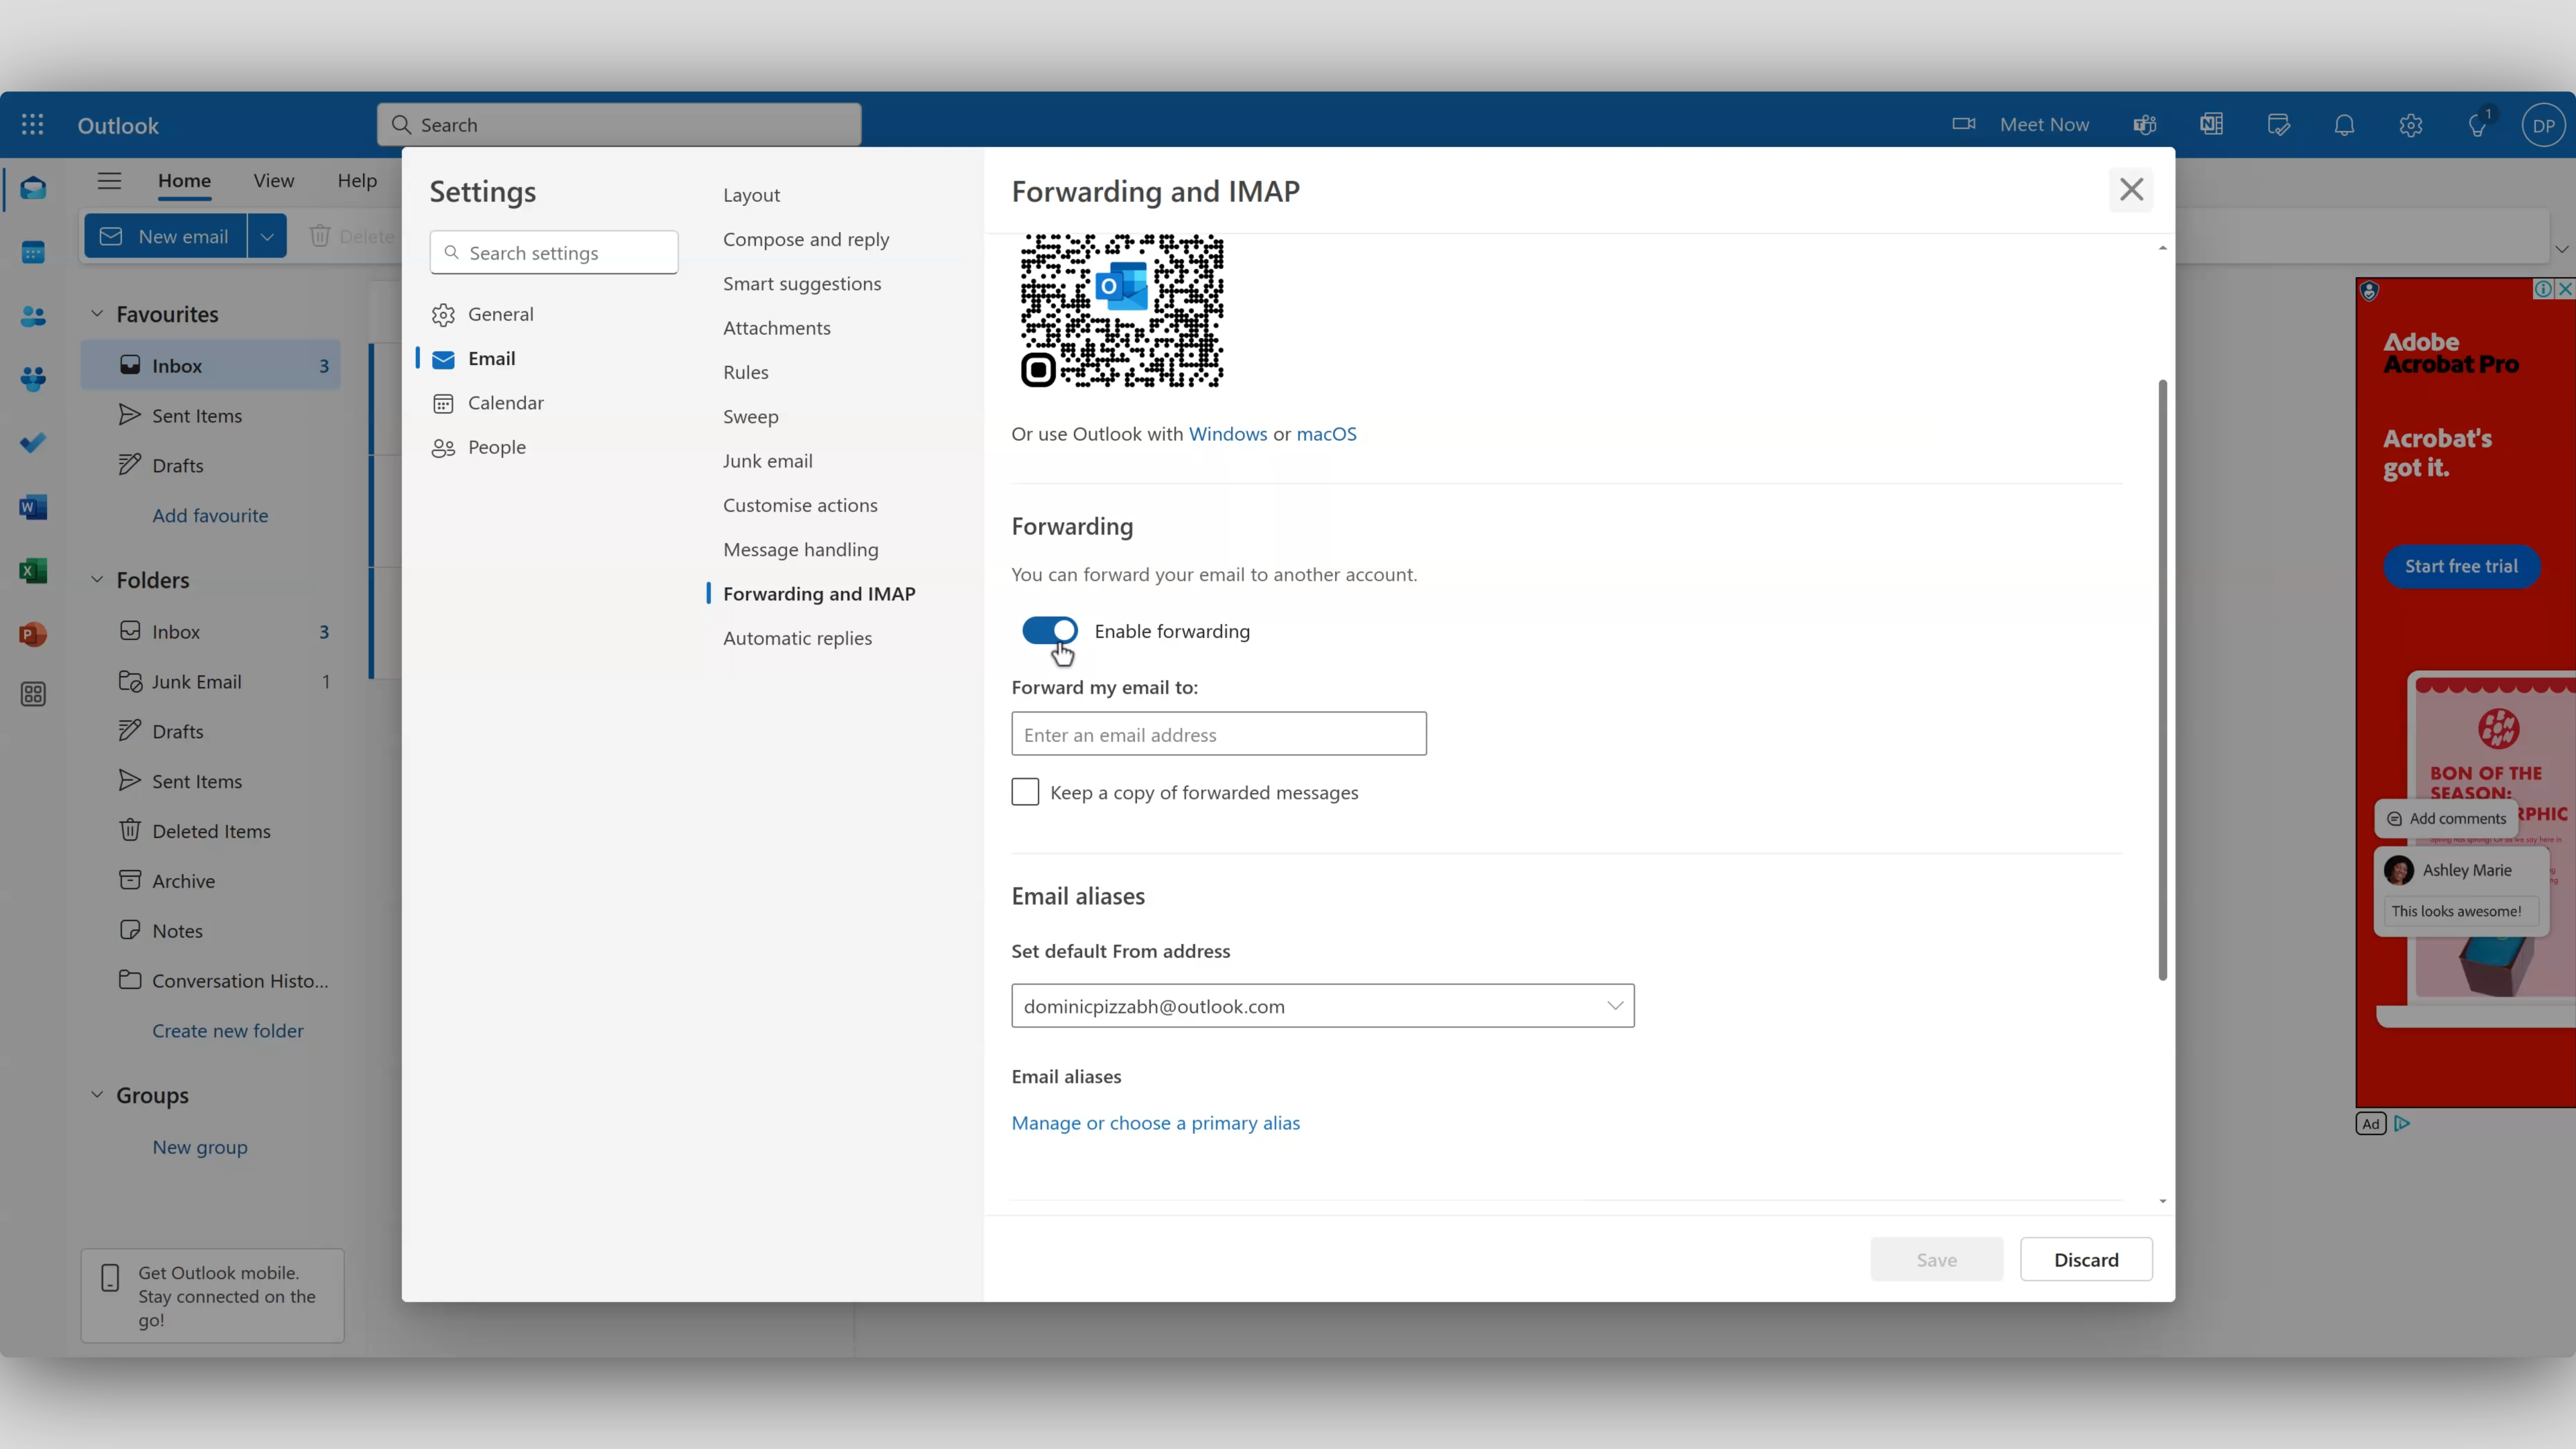The image size is (2576, 1449).
Task: Click Create new folder link
Action: click(228, 1031)
